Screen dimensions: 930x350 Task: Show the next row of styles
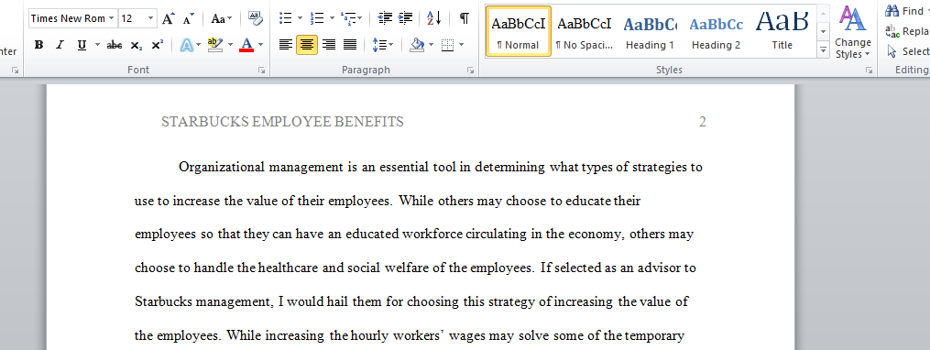pos(823,31)
